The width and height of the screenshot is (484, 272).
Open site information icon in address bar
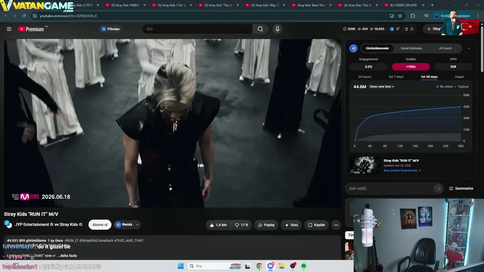tap(35, 16)
